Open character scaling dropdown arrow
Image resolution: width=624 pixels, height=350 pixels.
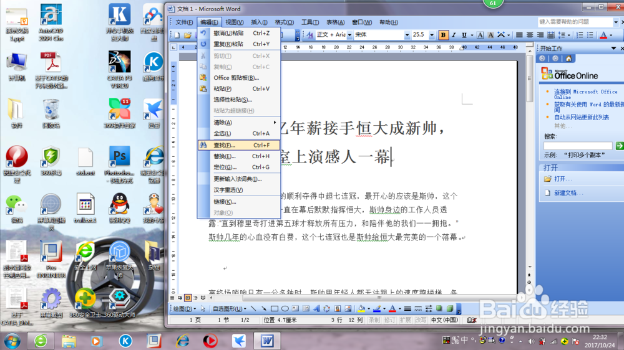point(509,35)
